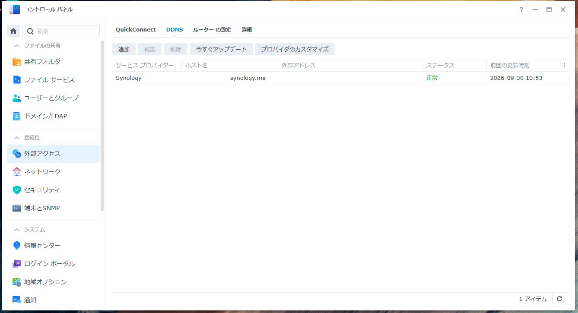Open 情報センター
Viewport: 578px width, 313px height.
click(x=53, y=246)
